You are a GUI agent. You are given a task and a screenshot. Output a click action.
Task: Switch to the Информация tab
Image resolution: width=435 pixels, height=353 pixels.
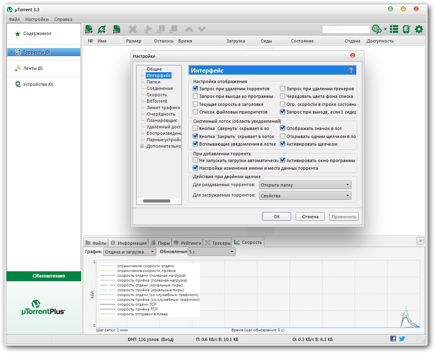(129, 243)
